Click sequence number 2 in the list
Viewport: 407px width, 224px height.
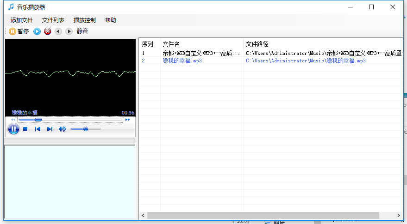click(143, 61)
